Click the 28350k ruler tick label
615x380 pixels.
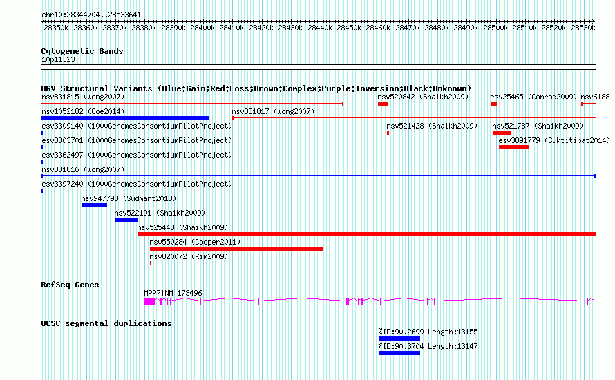tap(56, 28)
